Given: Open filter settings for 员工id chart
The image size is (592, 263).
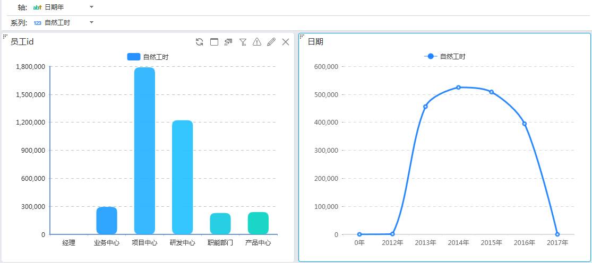Looking at the screenshot, I should [x=243, y=42].
